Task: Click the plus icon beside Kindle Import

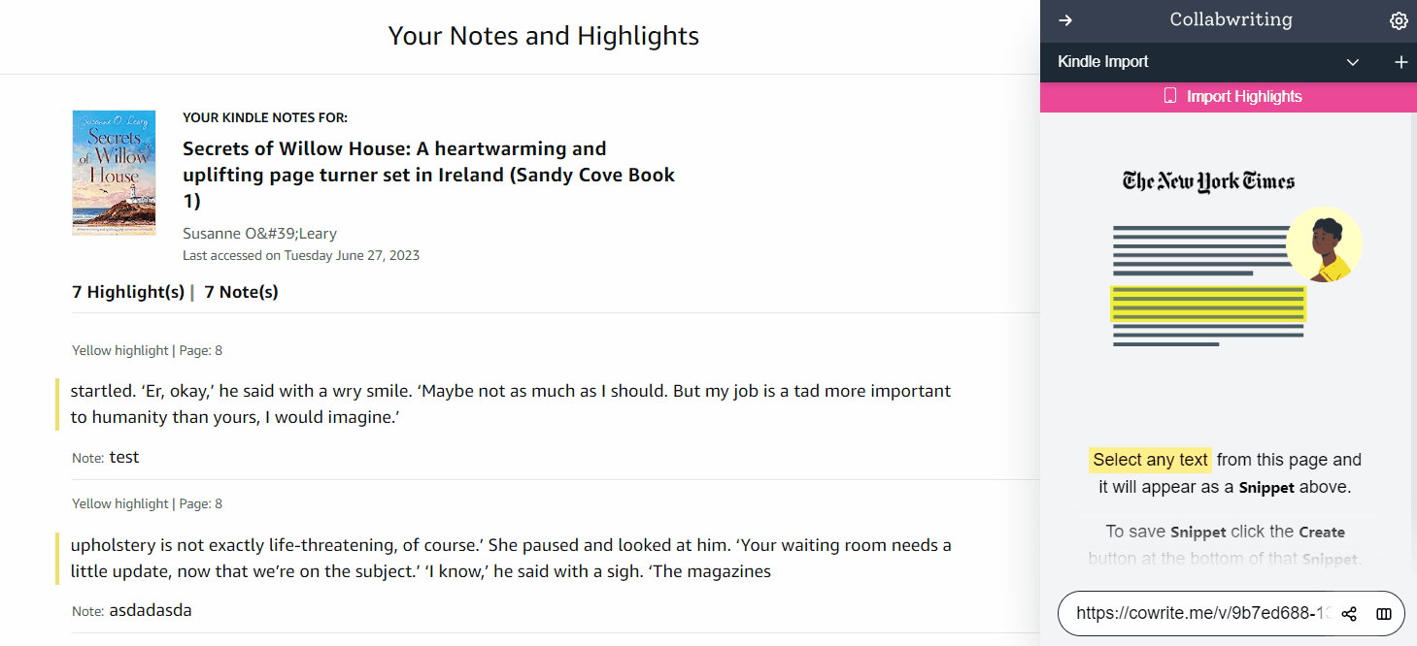Action: click(x=1400, y=62)
